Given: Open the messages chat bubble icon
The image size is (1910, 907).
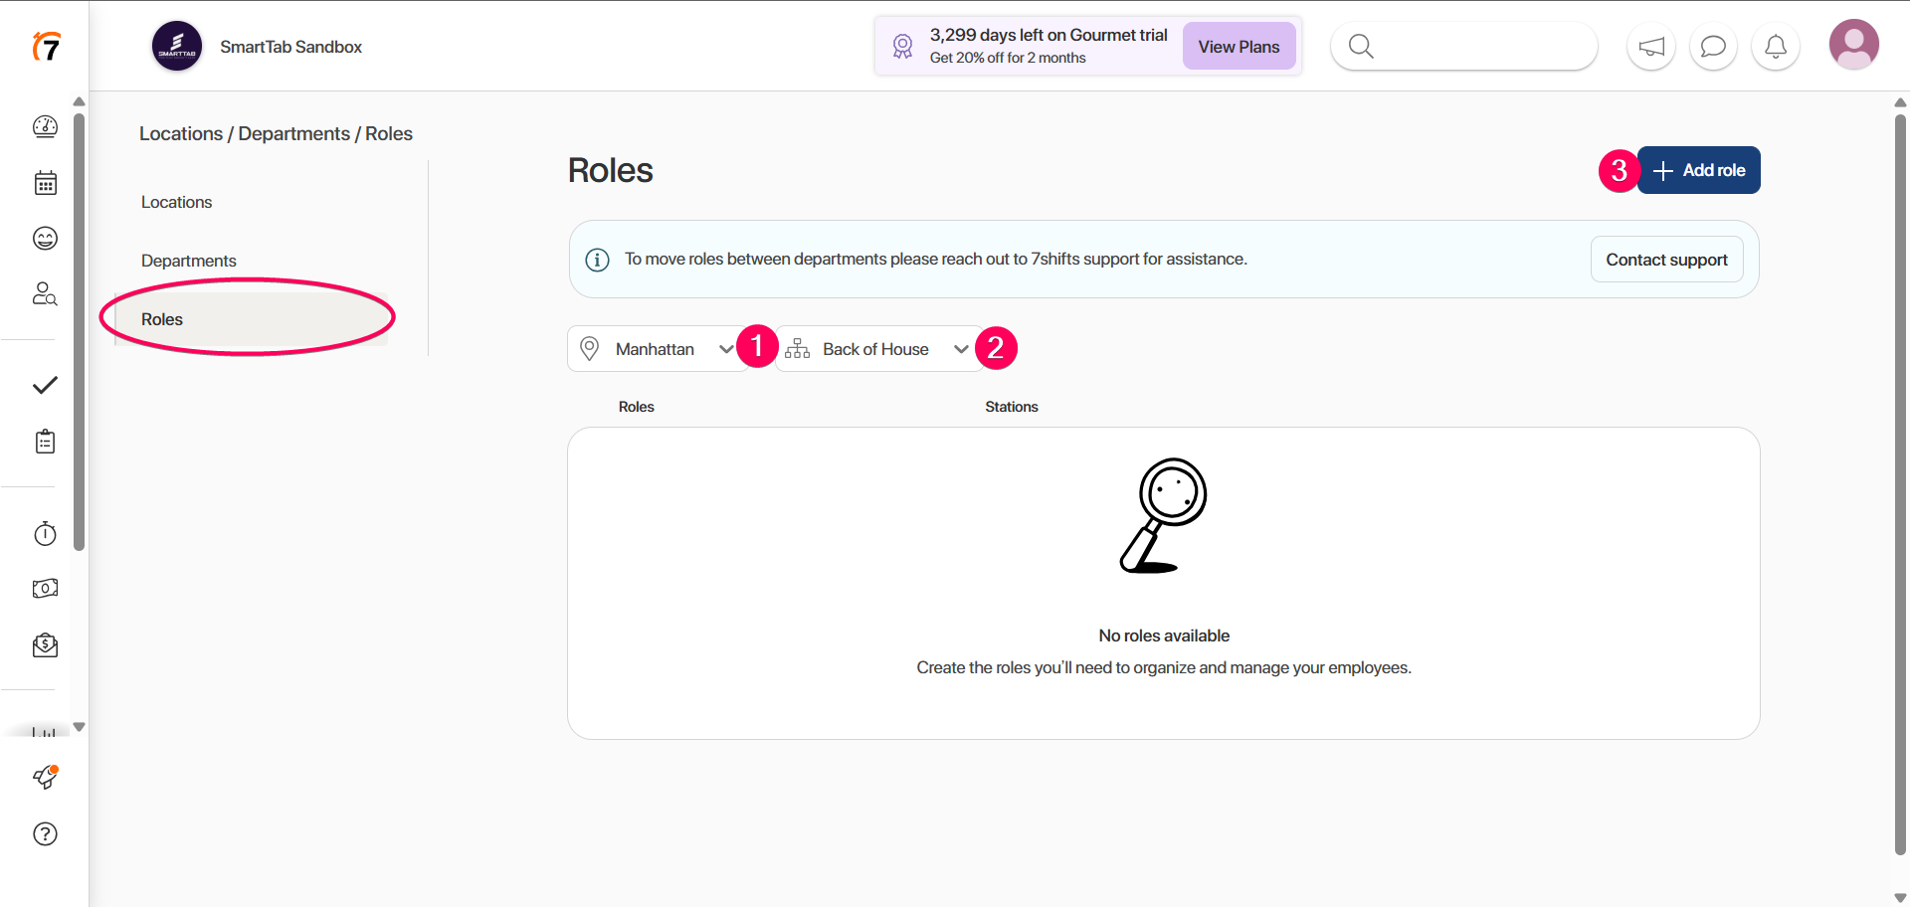Looking at the screenshot, I should point(1713,47).
